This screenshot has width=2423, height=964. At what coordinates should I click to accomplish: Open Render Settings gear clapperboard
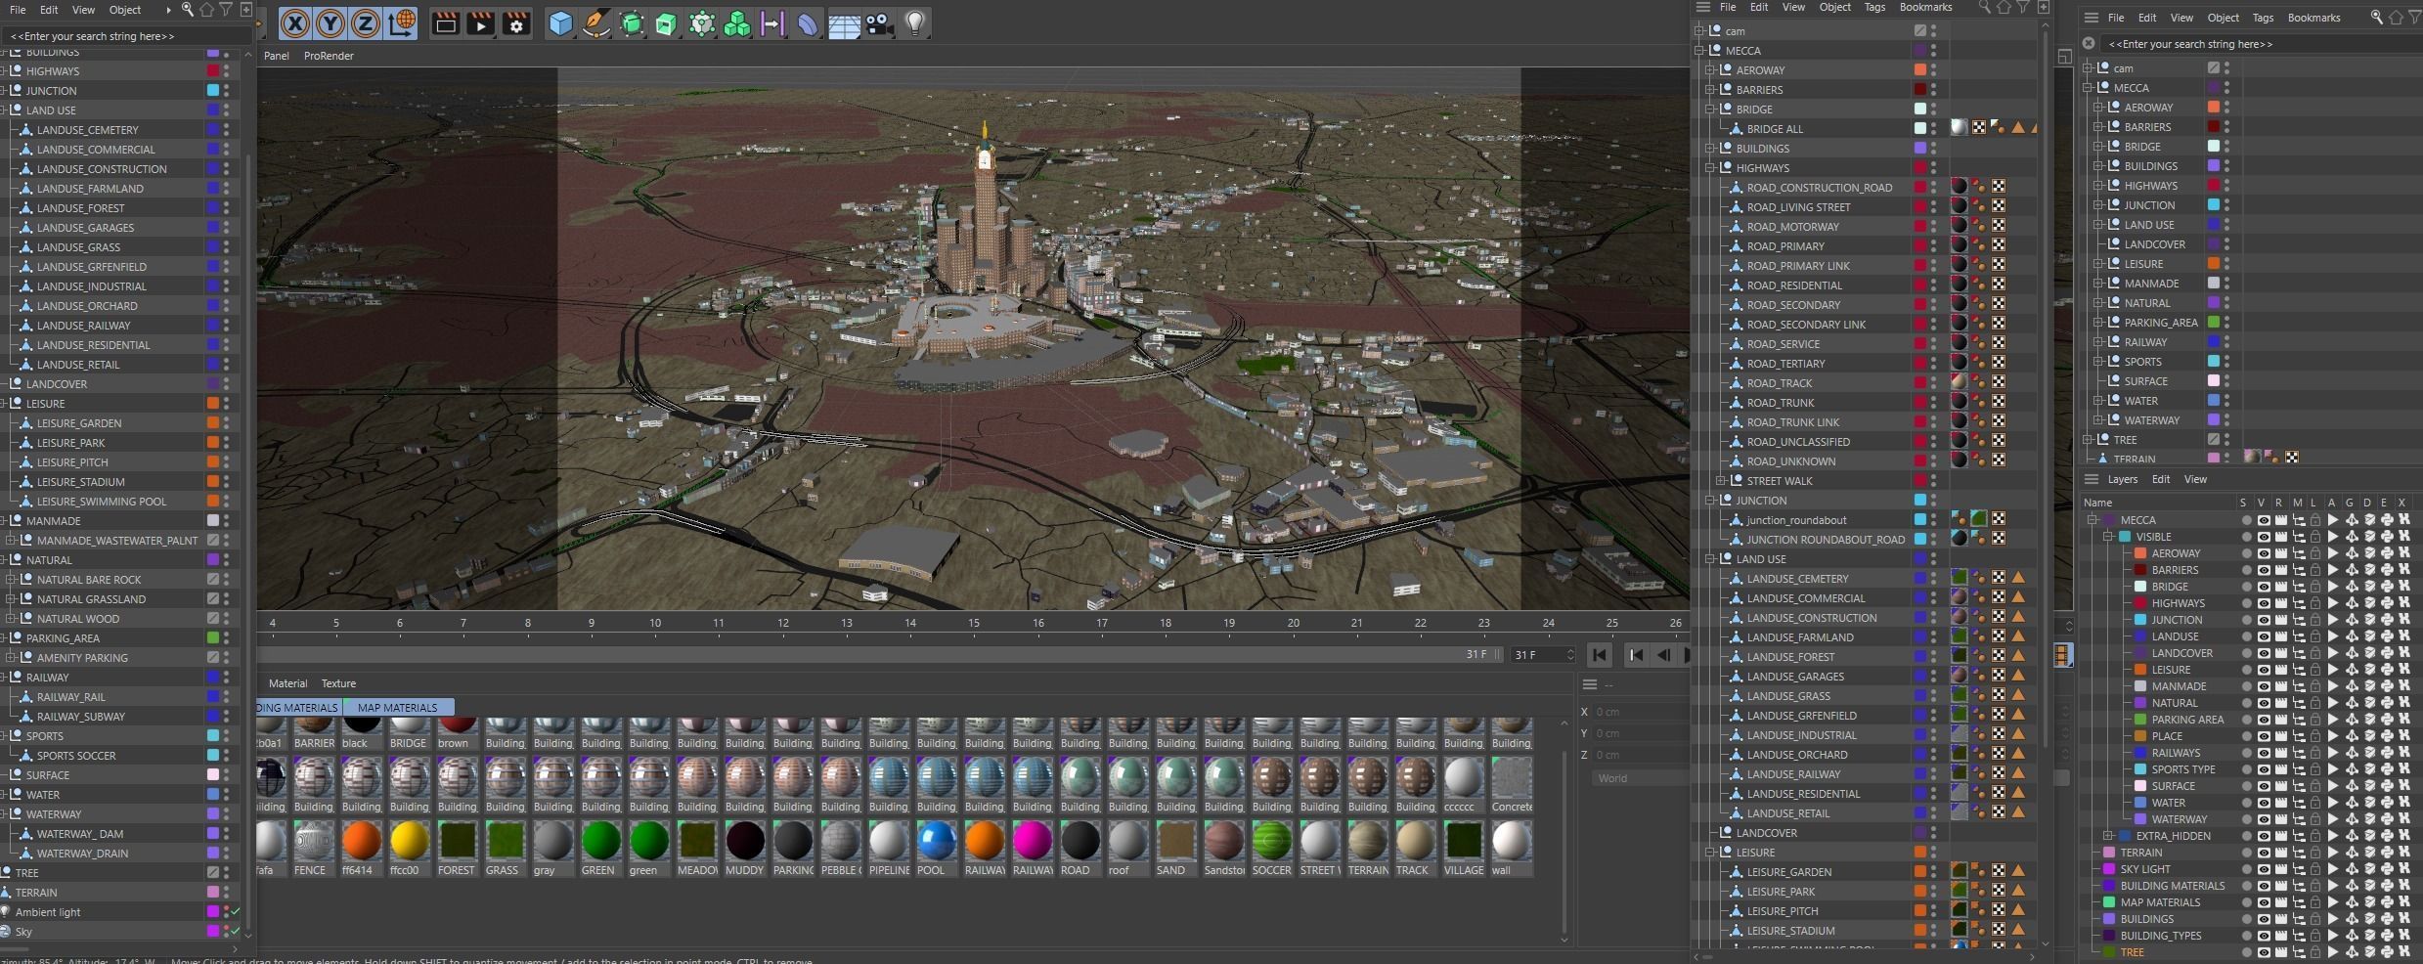516,23
